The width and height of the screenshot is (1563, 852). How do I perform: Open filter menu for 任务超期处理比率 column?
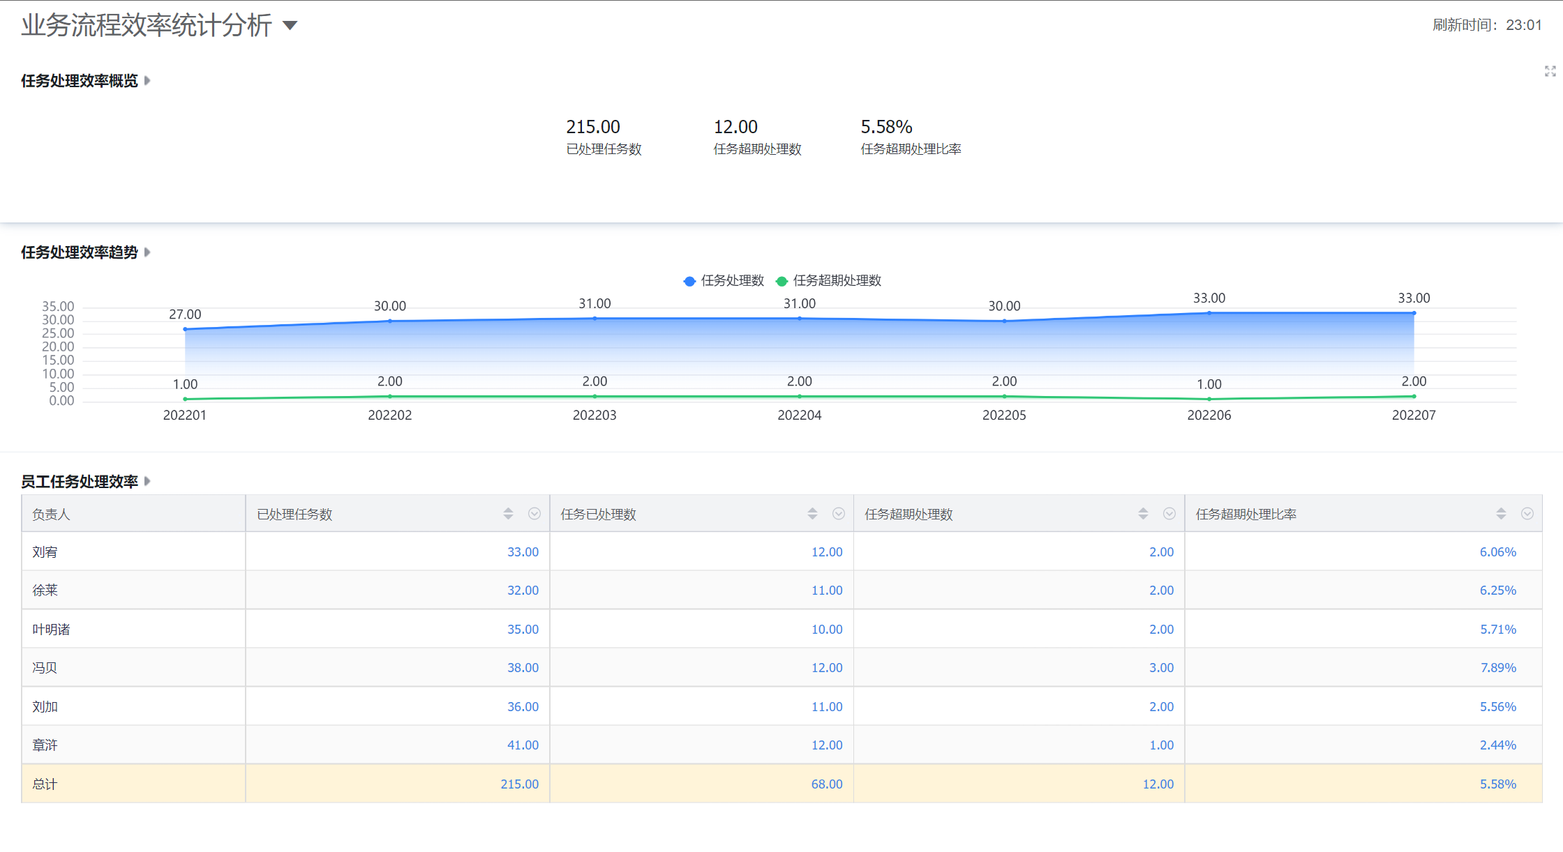coord(1527,514)
